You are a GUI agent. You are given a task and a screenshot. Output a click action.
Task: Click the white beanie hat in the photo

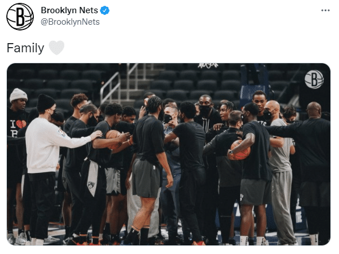[x=18, y=95]
